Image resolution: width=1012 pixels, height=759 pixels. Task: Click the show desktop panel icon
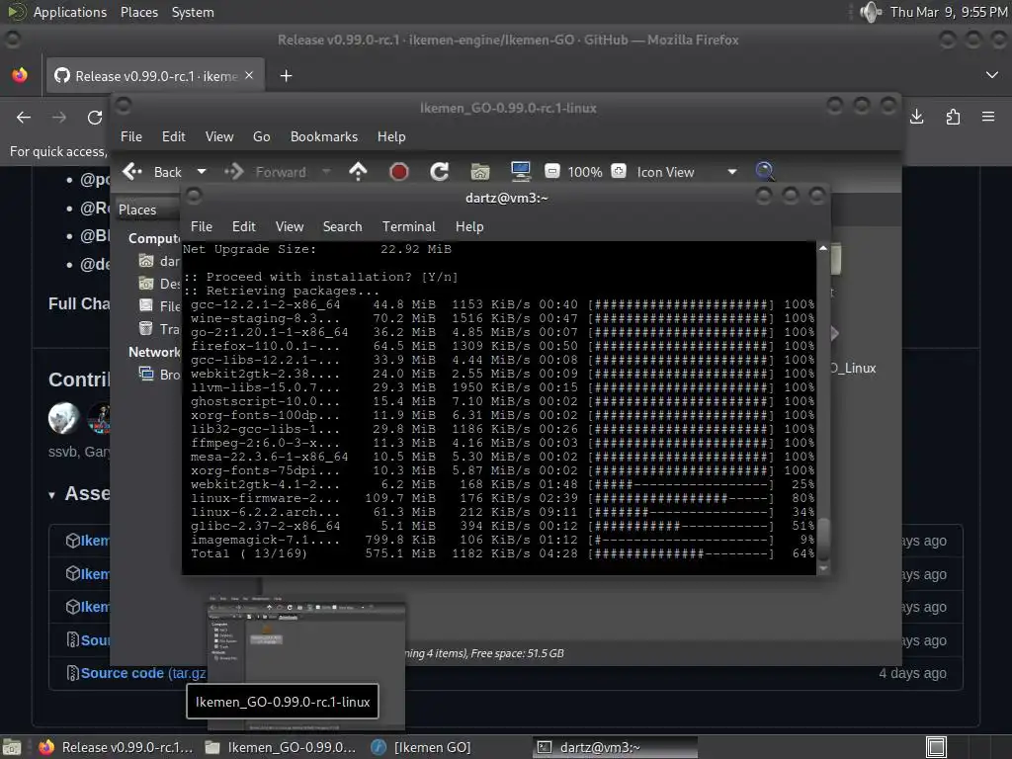(12, 747)
